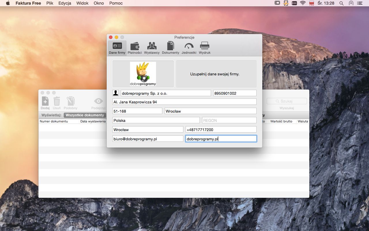Viewport: 369px width, 231px height.
Task: Open Spotlight search magnifier icon
Action: point(342,3)
